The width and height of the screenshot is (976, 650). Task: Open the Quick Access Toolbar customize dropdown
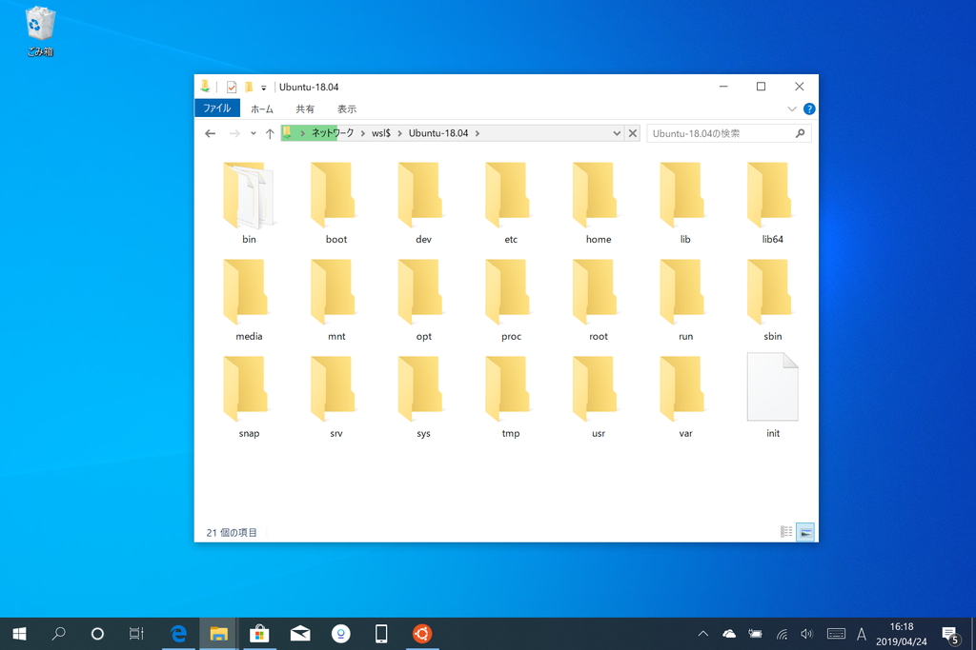263,88
